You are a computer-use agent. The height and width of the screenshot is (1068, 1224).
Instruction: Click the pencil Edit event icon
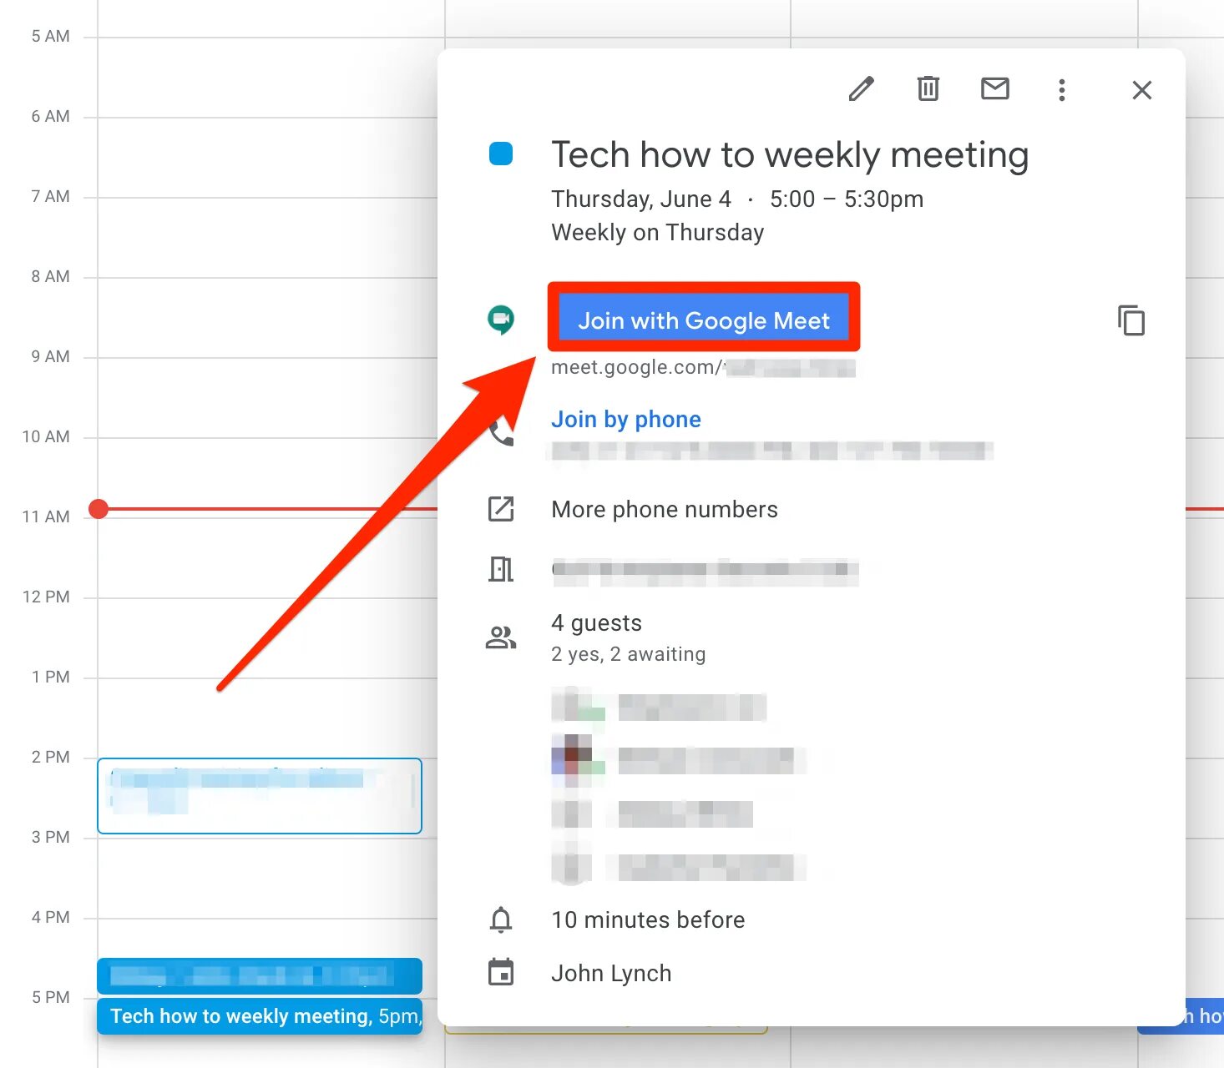(861, 89)
